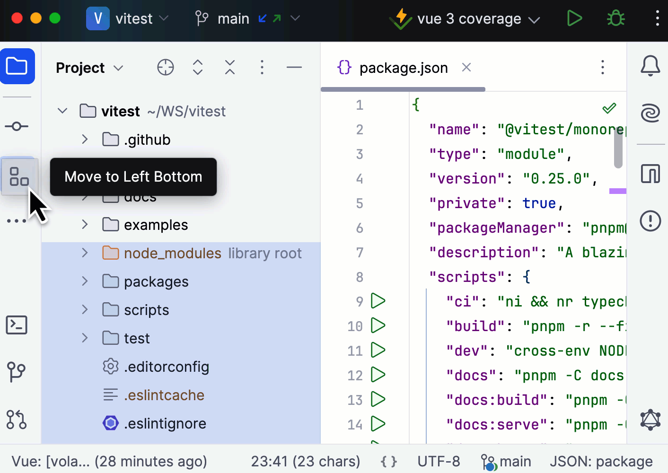Show the Notifications panel
Screen dimensions: 668x473
click(x=650, y=66)
